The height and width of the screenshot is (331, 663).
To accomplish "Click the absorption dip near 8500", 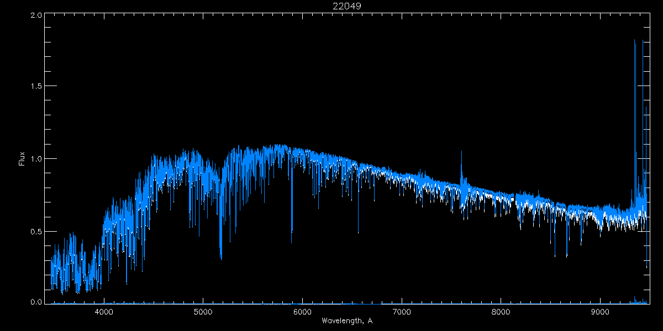I will (x=555, y=254).
